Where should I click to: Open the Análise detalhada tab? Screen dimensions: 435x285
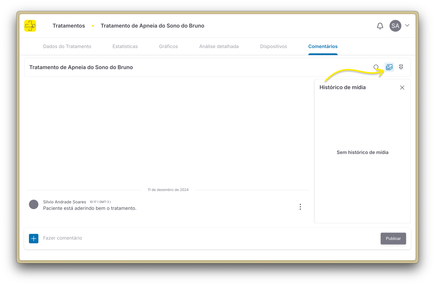coord(219,47)
